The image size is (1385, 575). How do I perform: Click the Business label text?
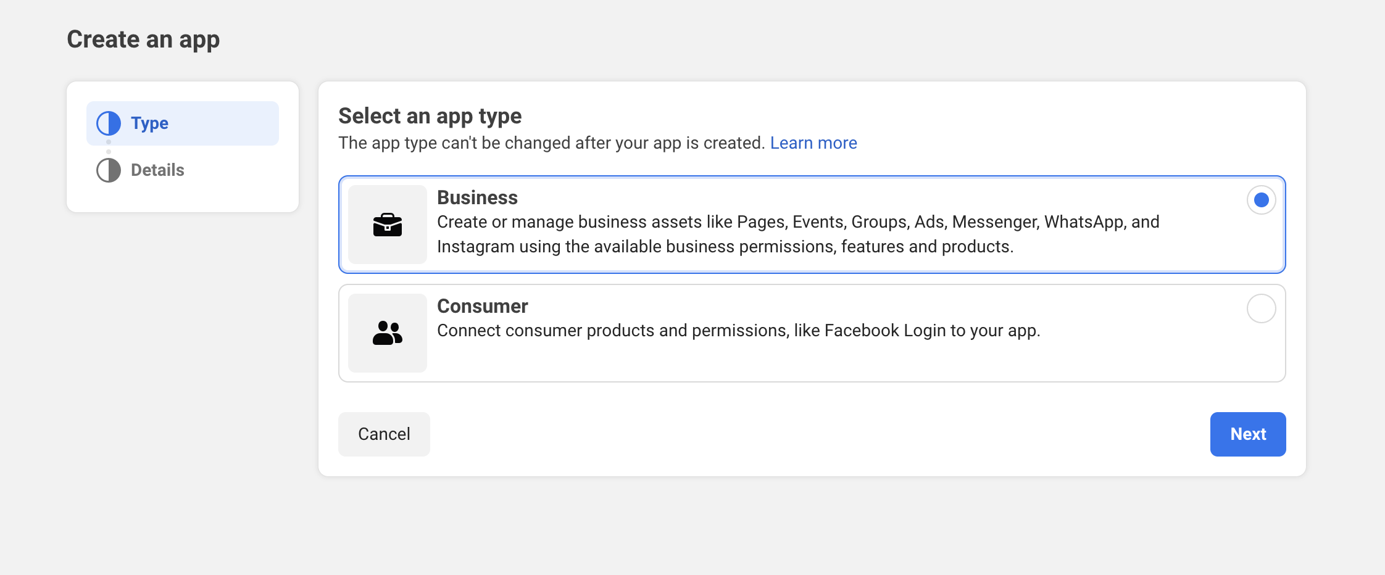click(x=476, y=197)
